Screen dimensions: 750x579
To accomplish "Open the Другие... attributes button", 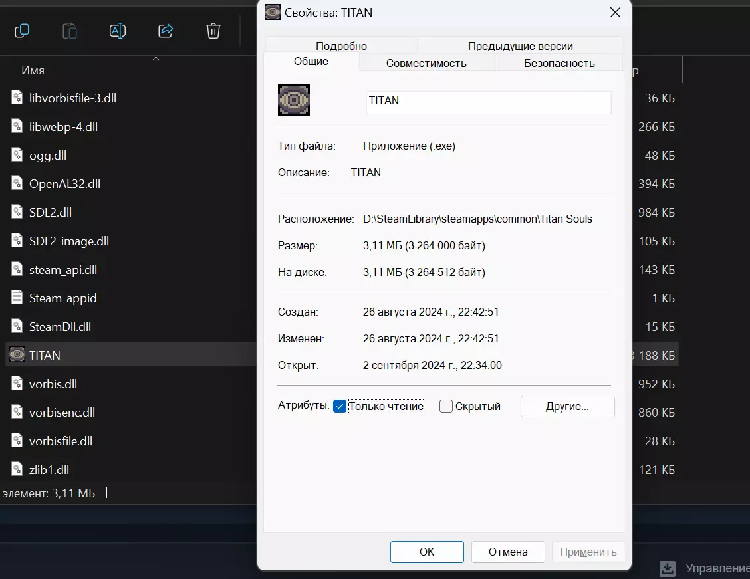I will (567, 406).
